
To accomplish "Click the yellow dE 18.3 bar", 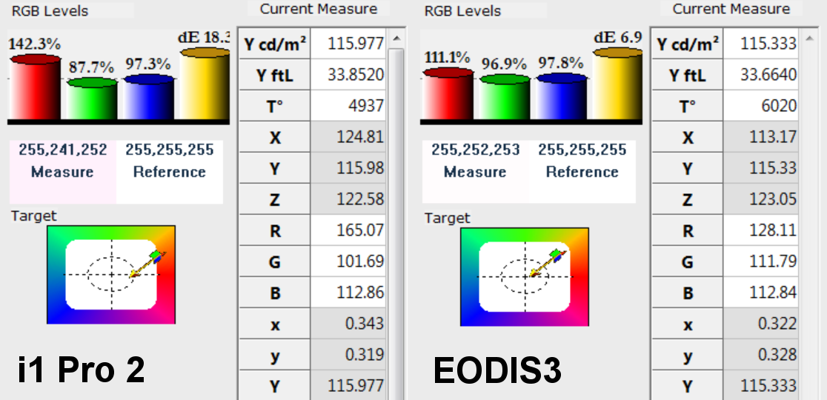I will point(205,83).
